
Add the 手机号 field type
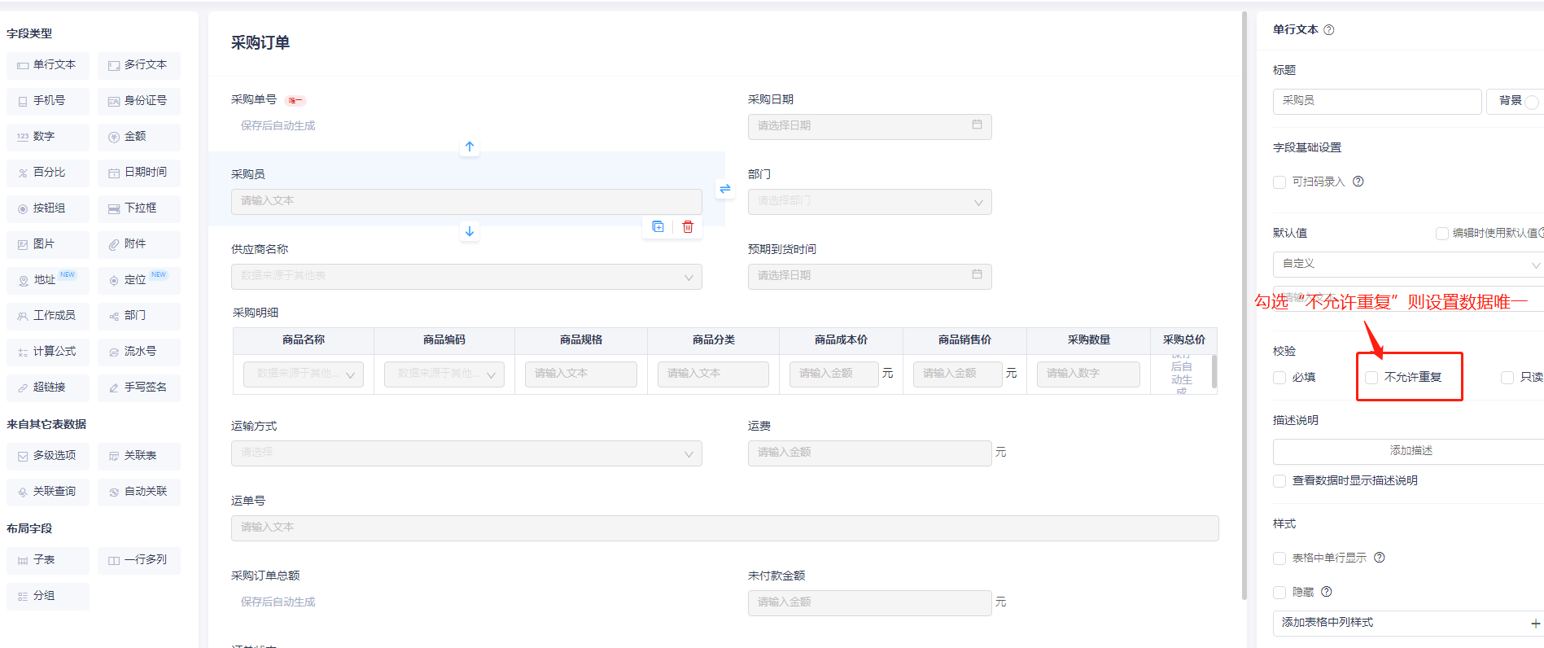(x=48, y=101)
